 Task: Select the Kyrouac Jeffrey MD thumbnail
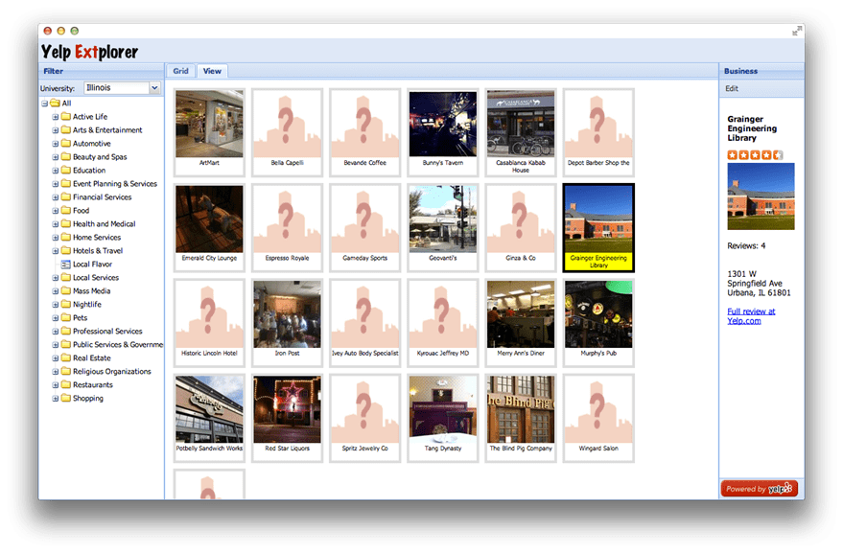coord(443,322)
